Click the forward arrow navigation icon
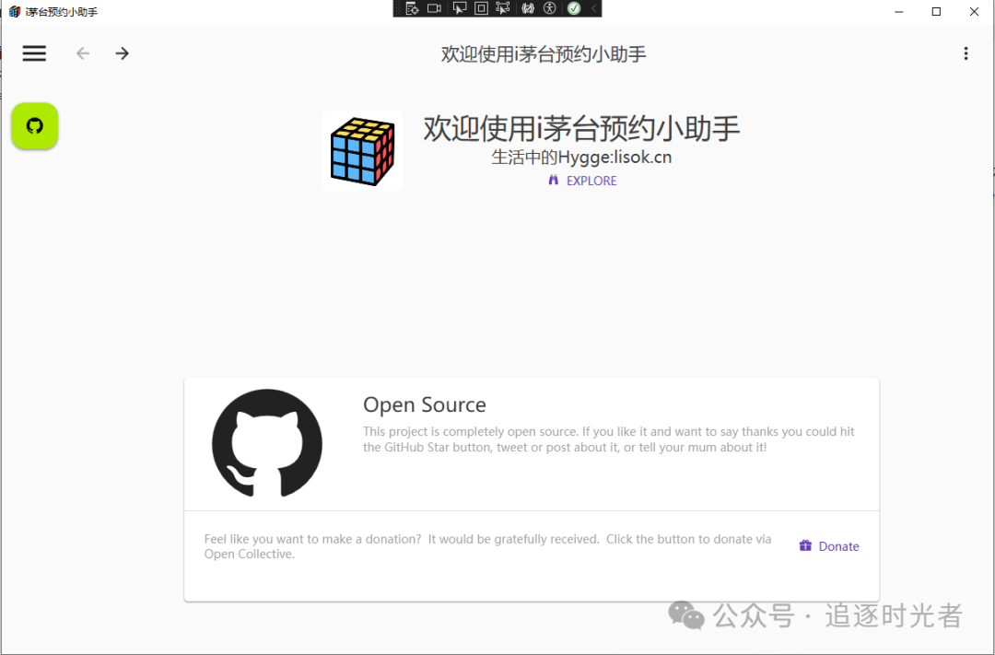 point(122,53)
